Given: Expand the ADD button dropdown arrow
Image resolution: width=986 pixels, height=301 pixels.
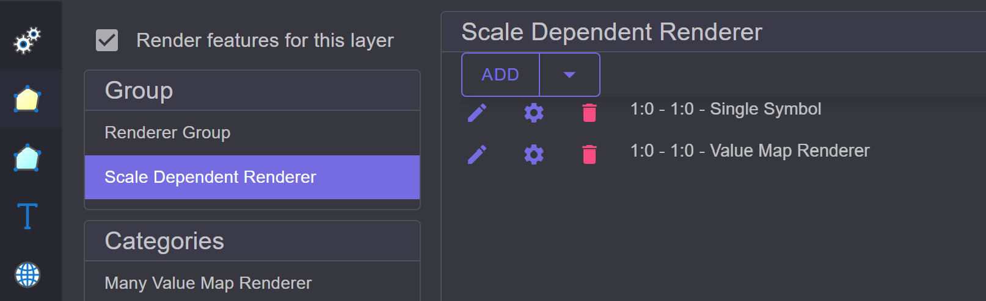Looking at the screenshot, I should [569, 74].
